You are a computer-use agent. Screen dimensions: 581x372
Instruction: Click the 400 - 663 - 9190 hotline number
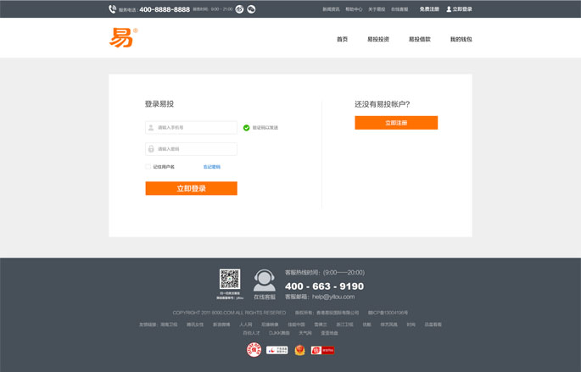coord(325,286)
